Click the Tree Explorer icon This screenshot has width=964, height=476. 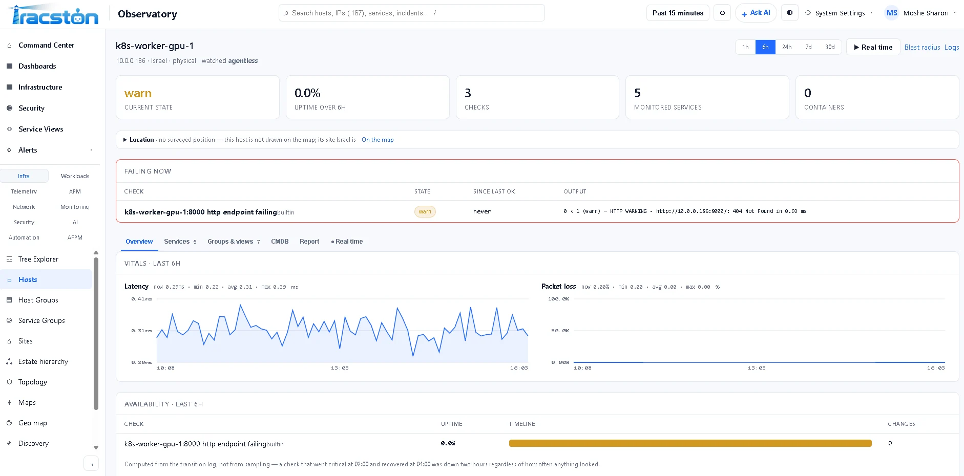[x=9, y=259]
